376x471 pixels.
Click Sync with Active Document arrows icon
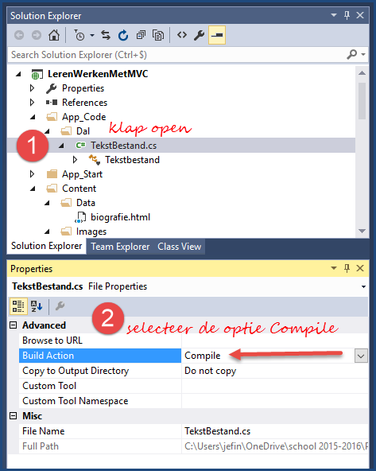pos(106,35)
